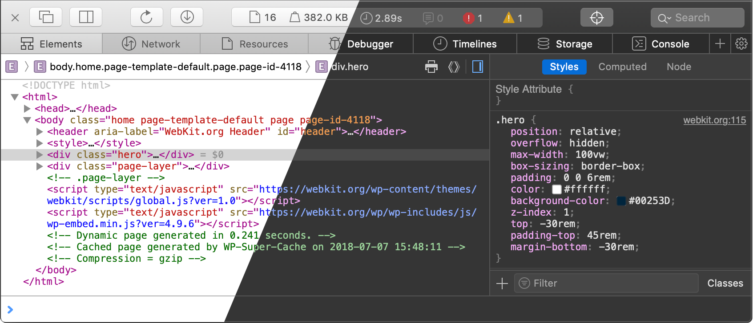Image resolution: width=753 pixels, height=323 pixels.
Task: Click the download web archive icon
Action: (x=187, y=17)
